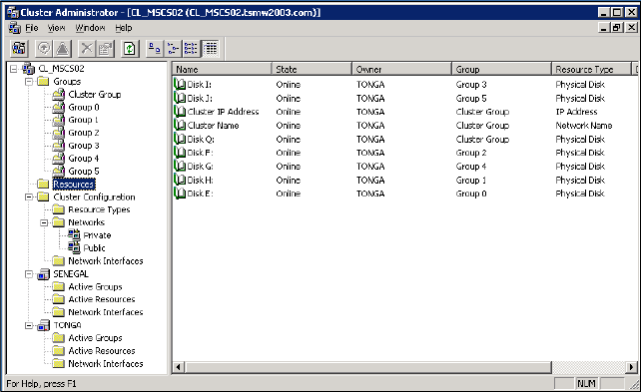Screen dimensions: 641x392
Task: Collapse the Groups tree node
Action: pyautogui.click(x=29, y=81)
